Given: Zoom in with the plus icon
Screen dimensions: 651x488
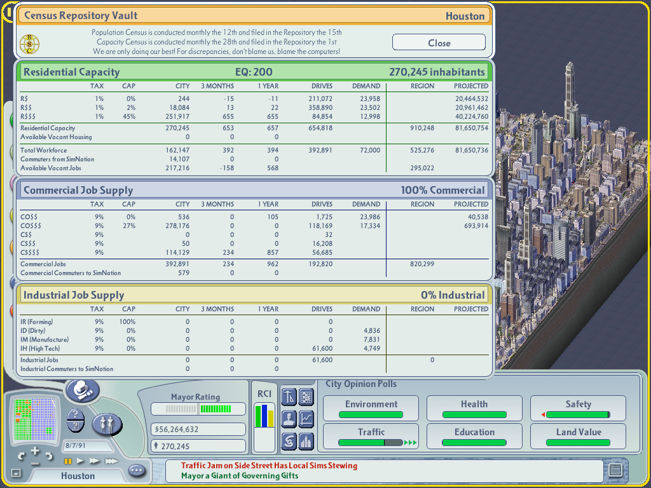Looking at the screenshot, I should click(x=35, y=451).
